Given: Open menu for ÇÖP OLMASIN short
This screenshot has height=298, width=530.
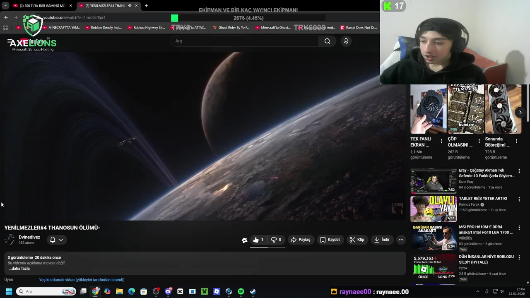Looking at the screenshot, I should (479, 141).
